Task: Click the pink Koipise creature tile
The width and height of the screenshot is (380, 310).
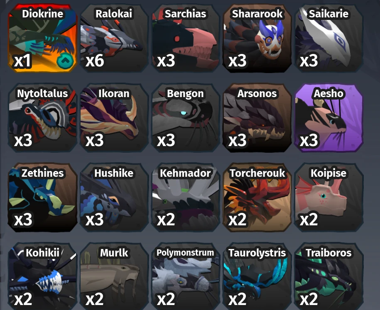Action: (329, 198)
